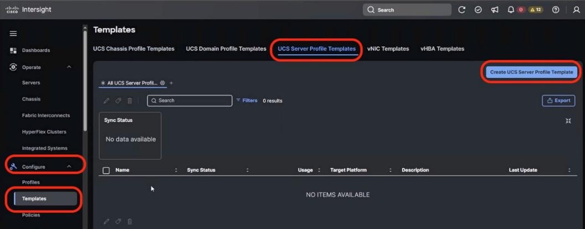Viewport: 585px width, 229px height.
Task: Open the announcements megaphone icon
Action: point(495,10)
